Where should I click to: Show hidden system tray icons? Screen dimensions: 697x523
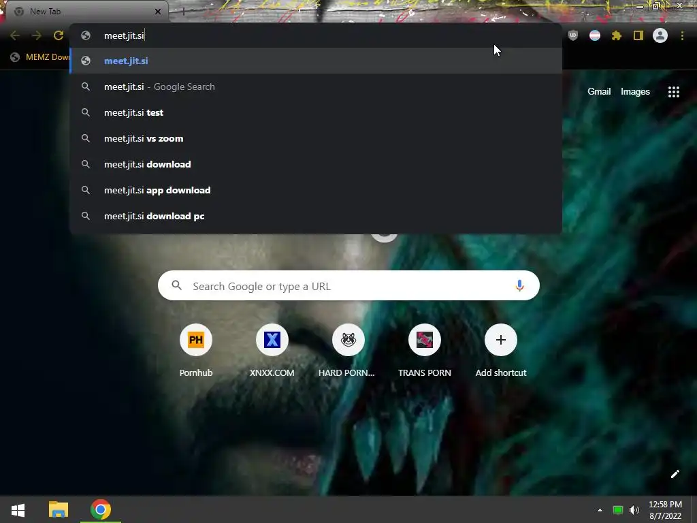click(600, 510)
